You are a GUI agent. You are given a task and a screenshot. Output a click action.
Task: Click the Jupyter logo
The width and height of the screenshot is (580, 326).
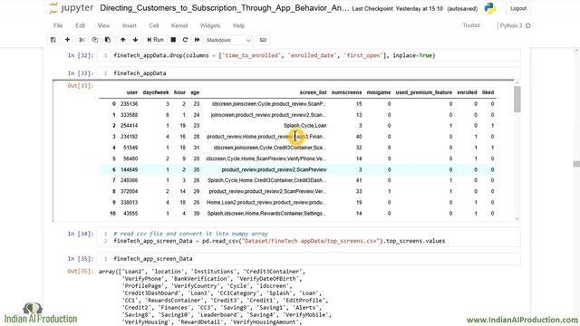tap(72, 8)
